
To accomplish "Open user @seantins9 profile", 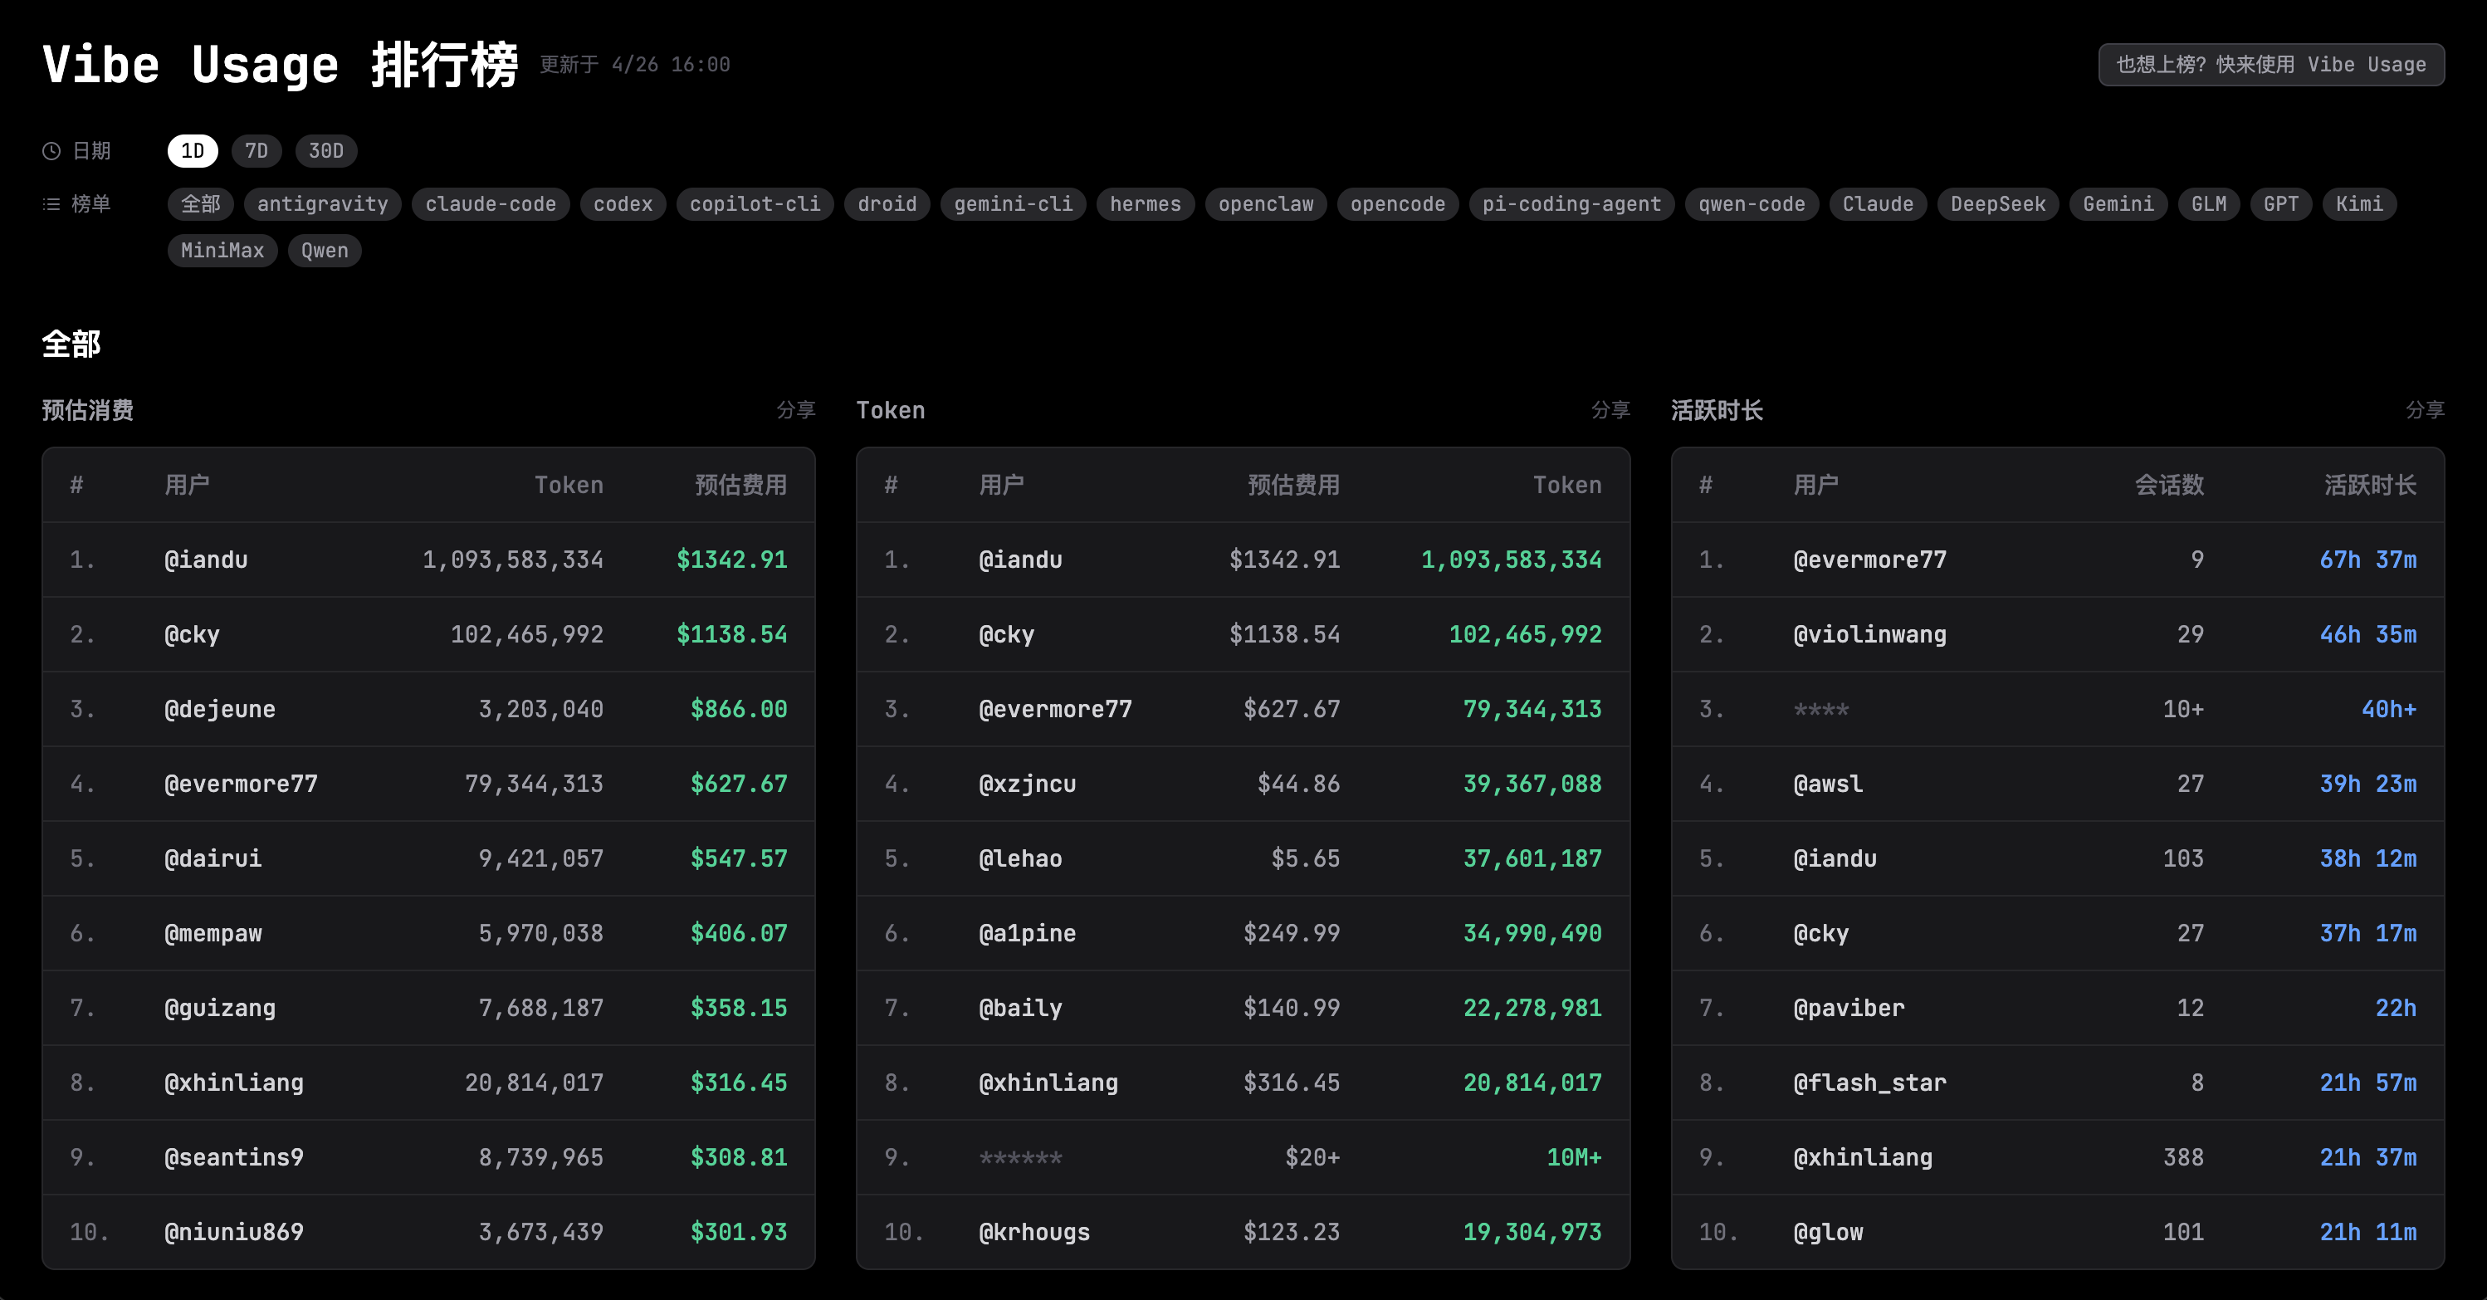I will 233,1157.
